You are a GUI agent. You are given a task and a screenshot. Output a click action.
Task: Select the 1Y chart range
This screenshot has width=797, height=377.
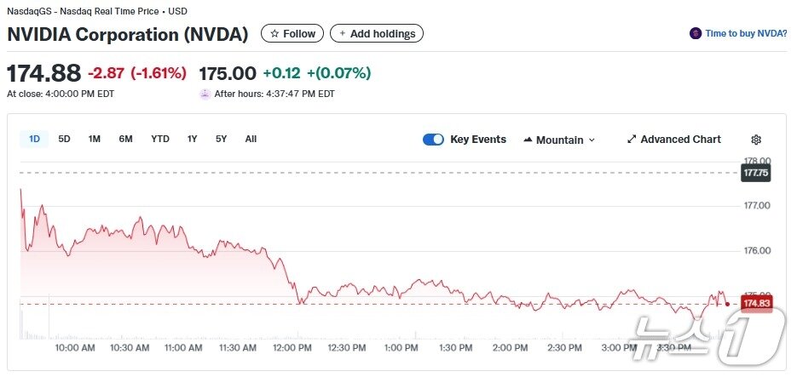(x=193, y=139)
